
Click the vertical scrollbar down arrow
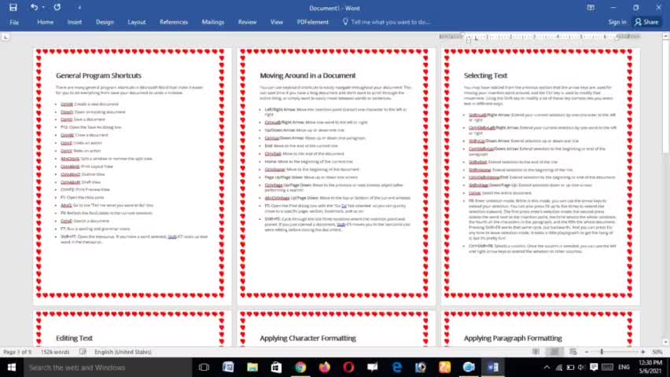[666, 342]
